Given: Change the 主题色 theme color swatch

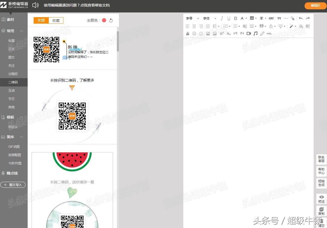Looking at the screenshot, I should click(104, 20).
